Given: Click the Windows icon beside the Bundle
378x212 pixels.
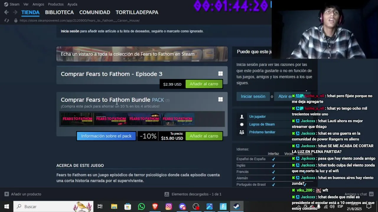Looking at the screenshot, I should (x=220, y=100).
